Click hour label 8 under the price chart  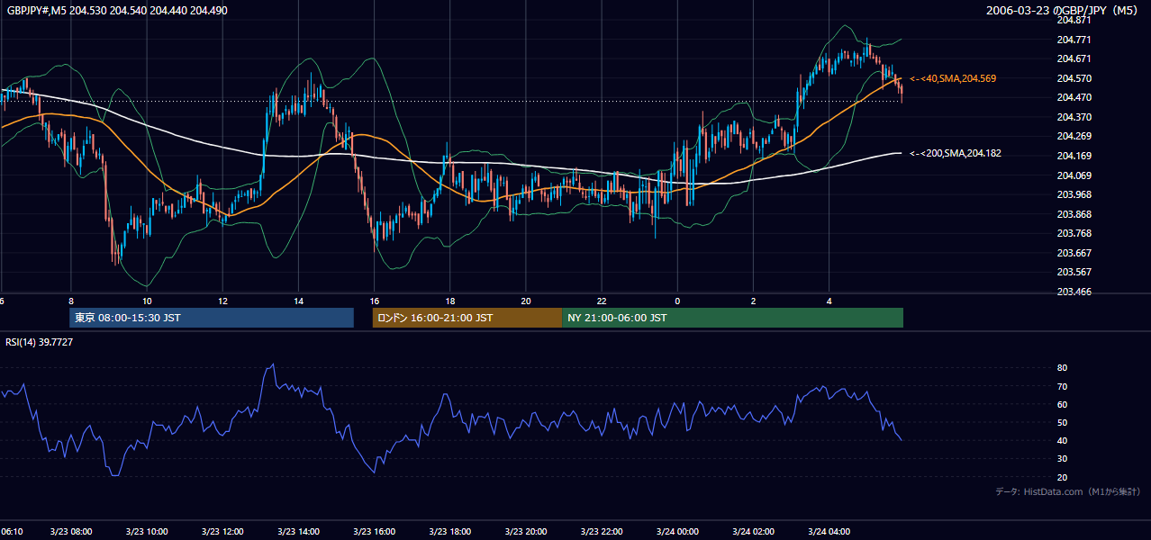[x=71, y=301]
